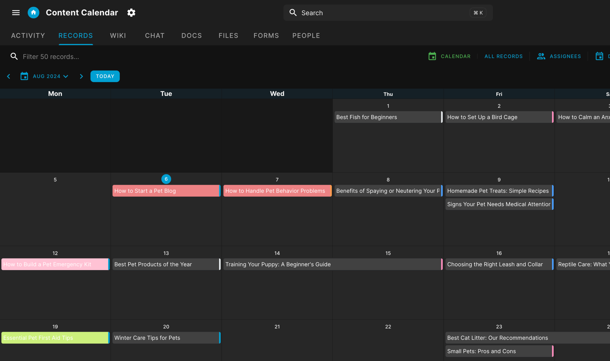Select the WIKI tab
Image resolution: width=610 pixels, height=361 pixels.
click(x=118, y=36)
